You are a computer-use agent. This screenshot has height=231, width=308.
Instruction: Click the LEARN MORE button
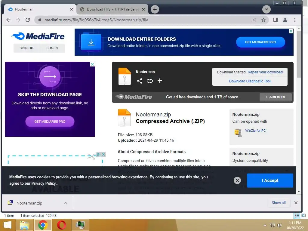[x=276, y=97]
